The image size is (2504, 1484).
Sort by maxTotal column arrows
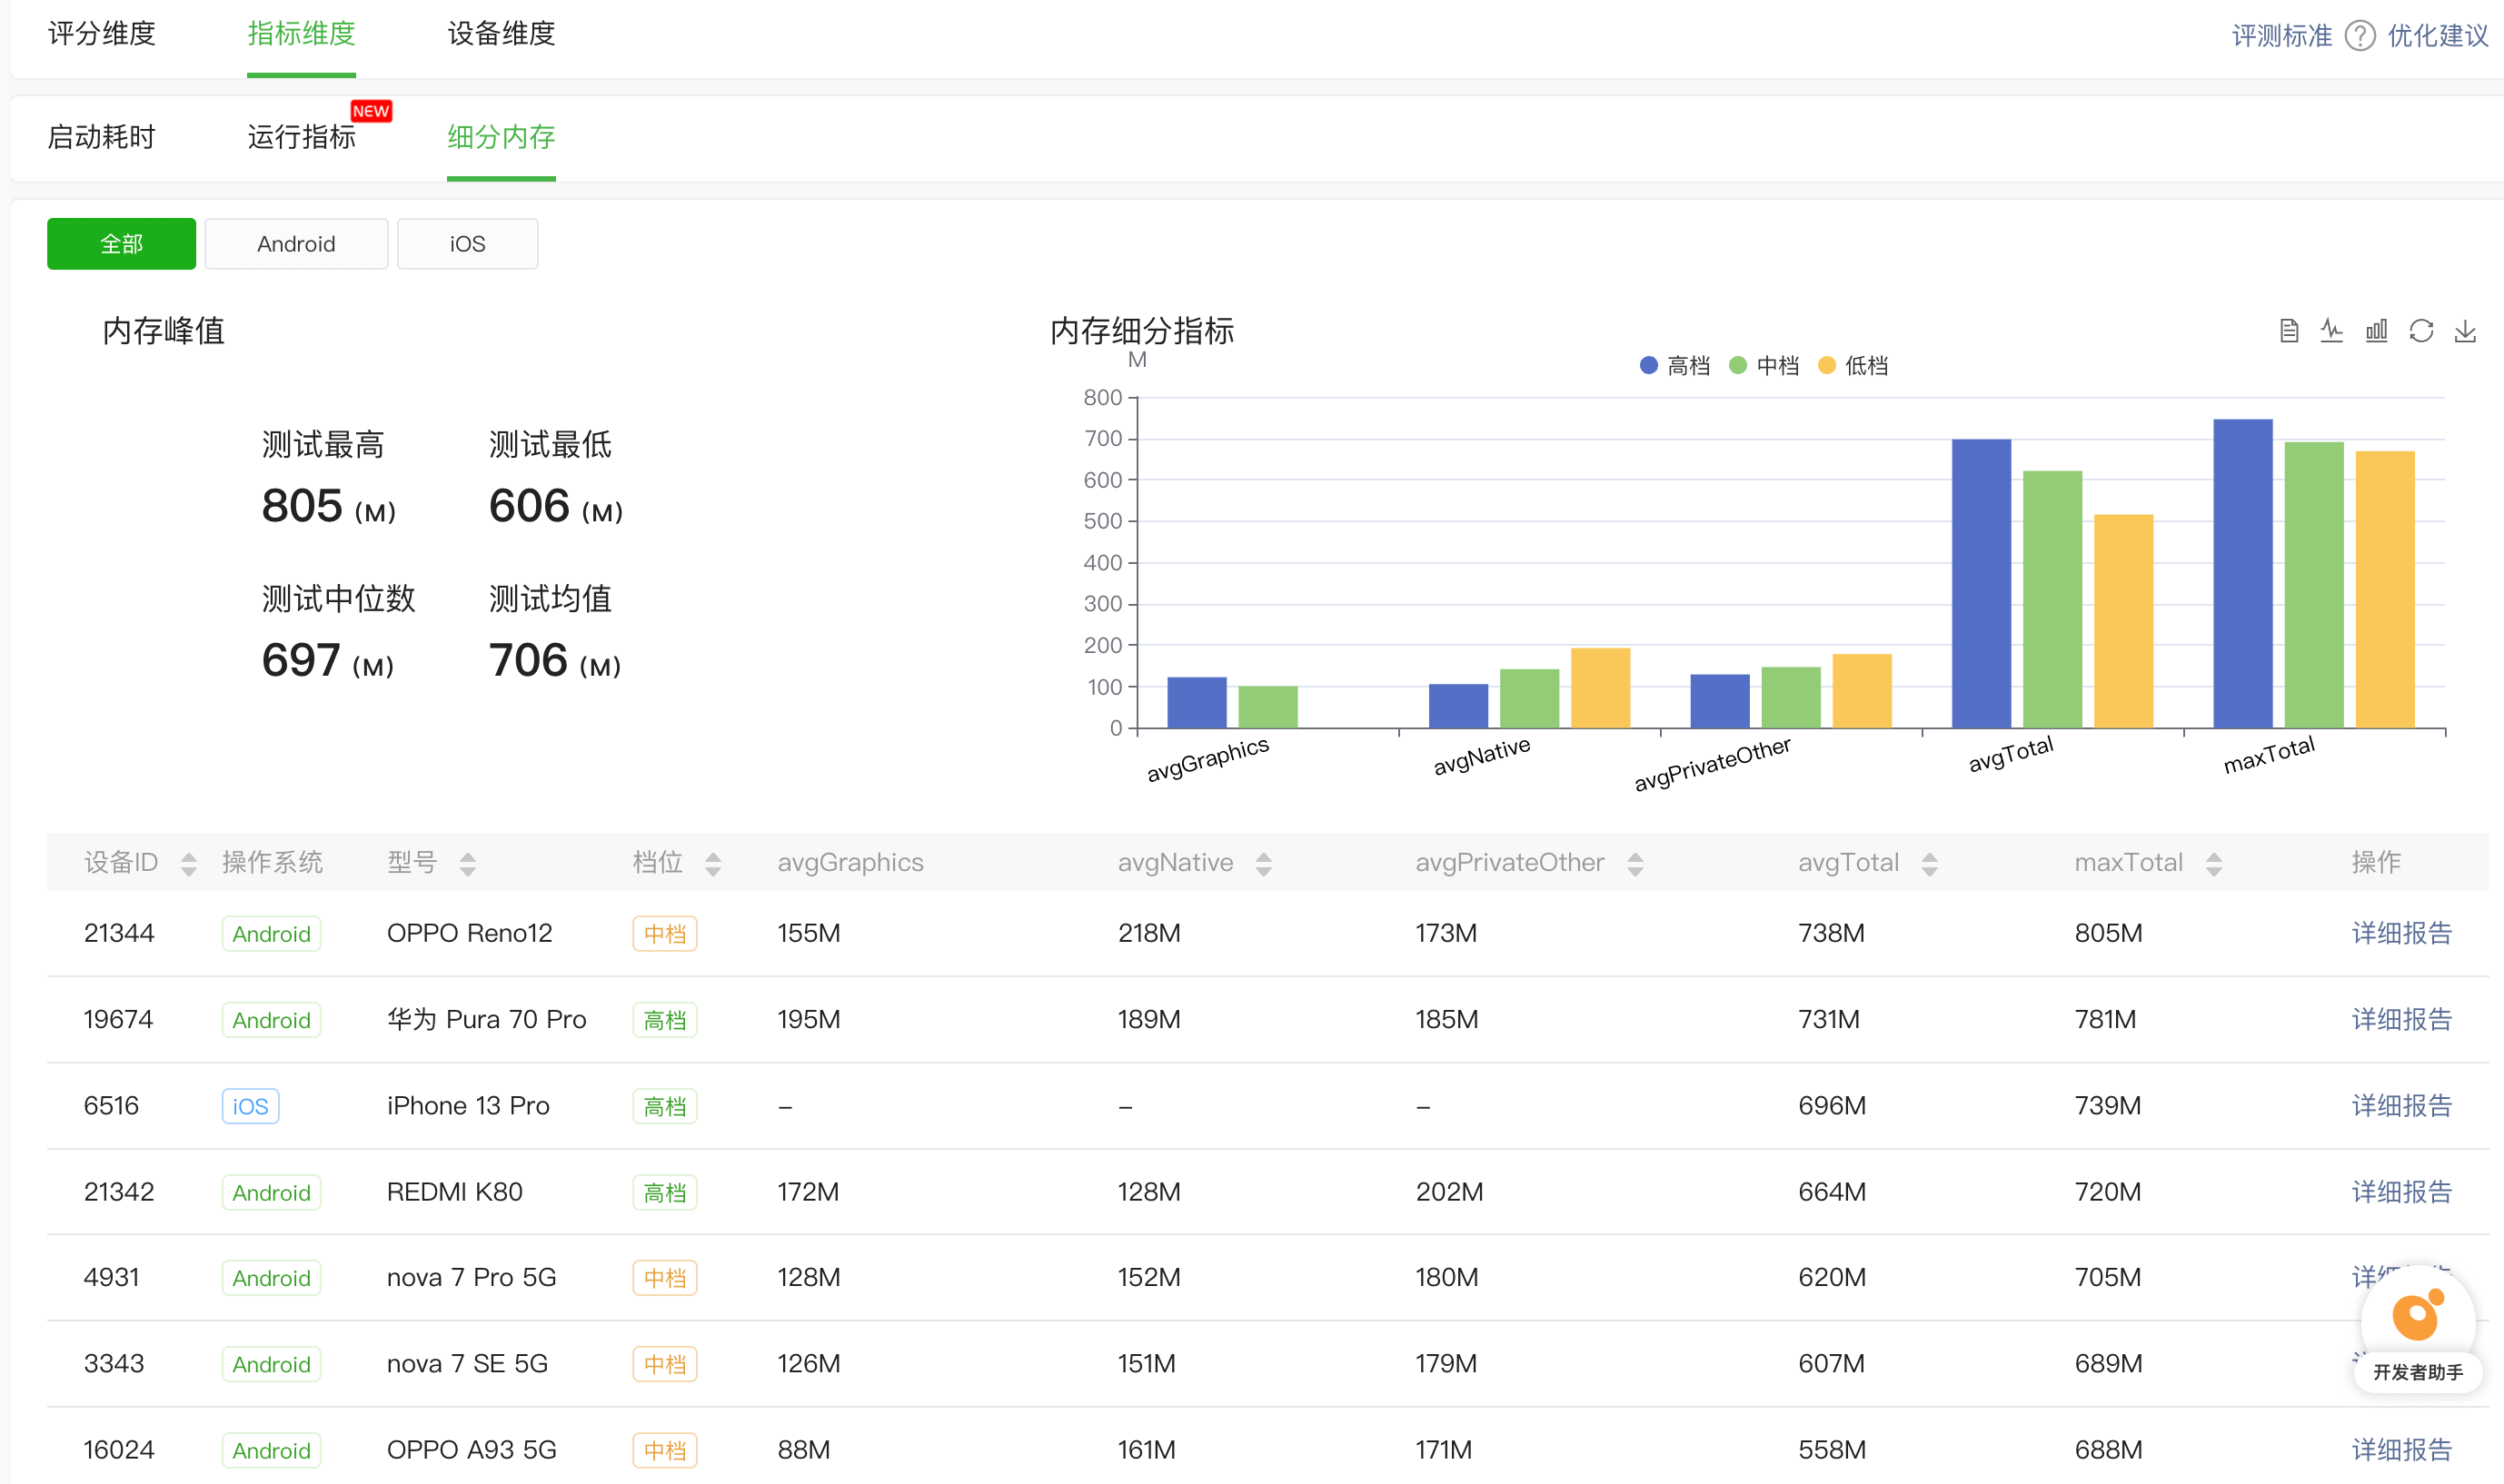tap(2214, 864)
